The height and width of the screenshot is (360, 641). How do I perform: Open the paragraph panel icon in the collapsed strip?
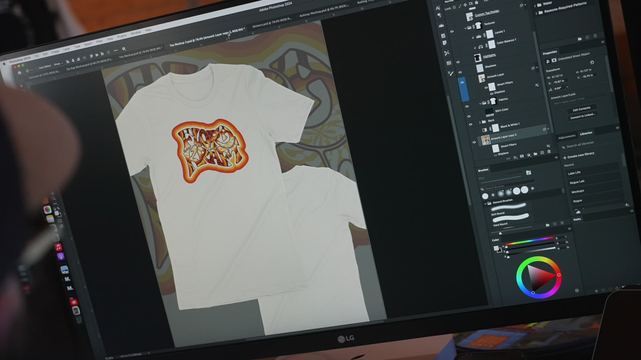pyautogui.click(x=439, y=16)
